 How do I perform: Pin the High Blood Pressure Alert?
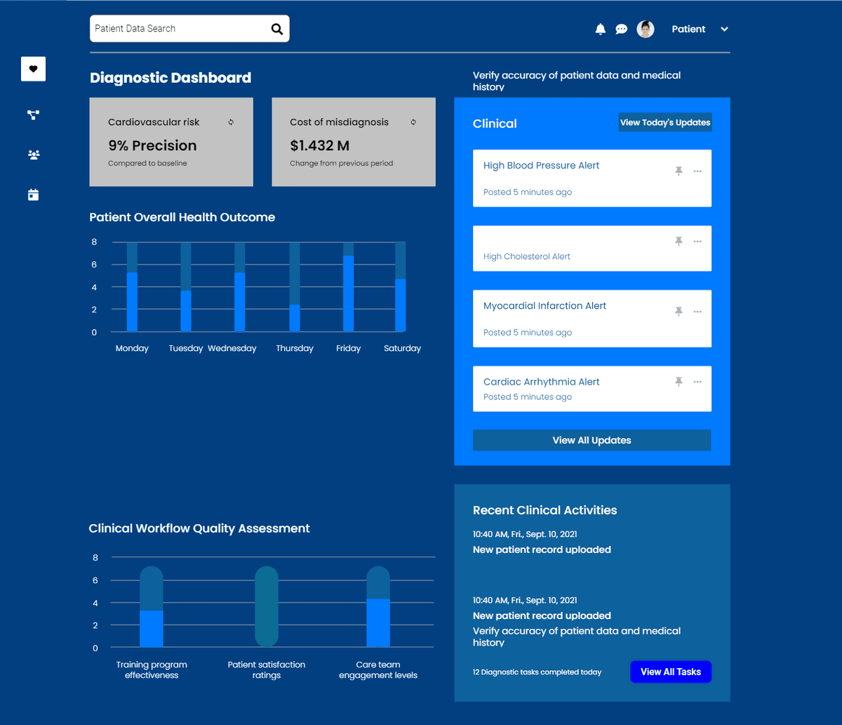[679, 171]
